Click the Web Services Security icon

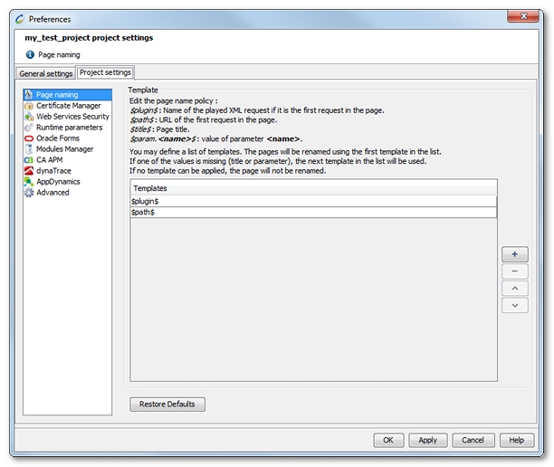tap(29, 117)
